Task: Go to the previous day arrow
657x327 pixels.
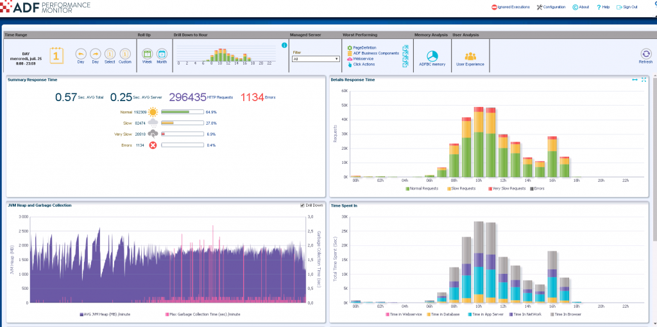Action: (80, 54)
